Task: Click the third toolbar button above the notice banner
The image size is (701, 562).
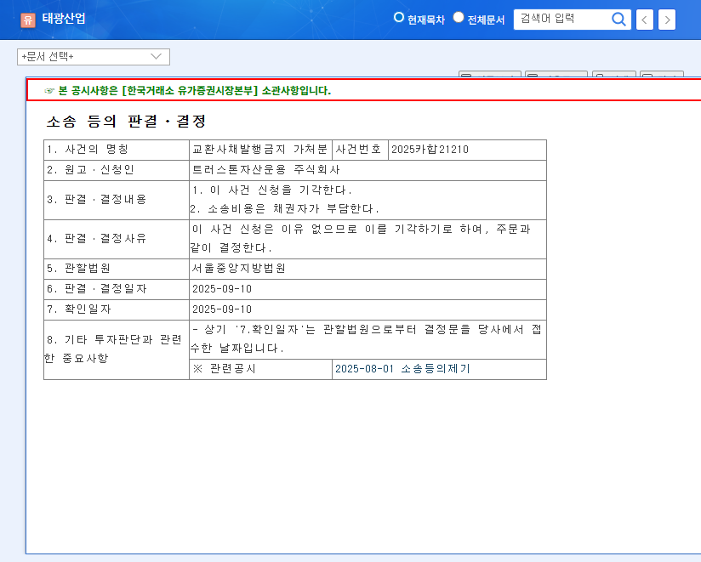Action: (x=614, y=75)
